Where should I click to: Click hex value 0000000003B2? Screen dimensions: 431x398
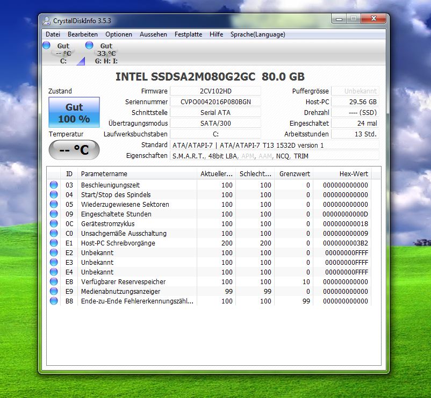pos(346,243)
